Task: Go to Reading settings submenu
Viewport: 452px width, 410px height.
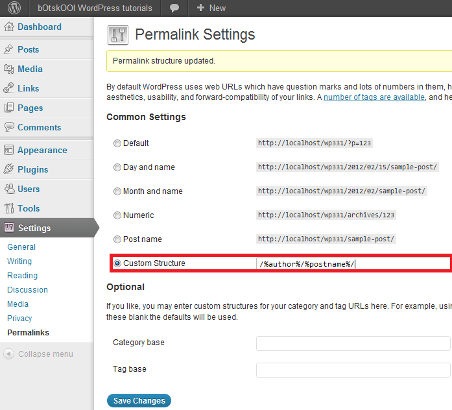Action: pos(22,275)
